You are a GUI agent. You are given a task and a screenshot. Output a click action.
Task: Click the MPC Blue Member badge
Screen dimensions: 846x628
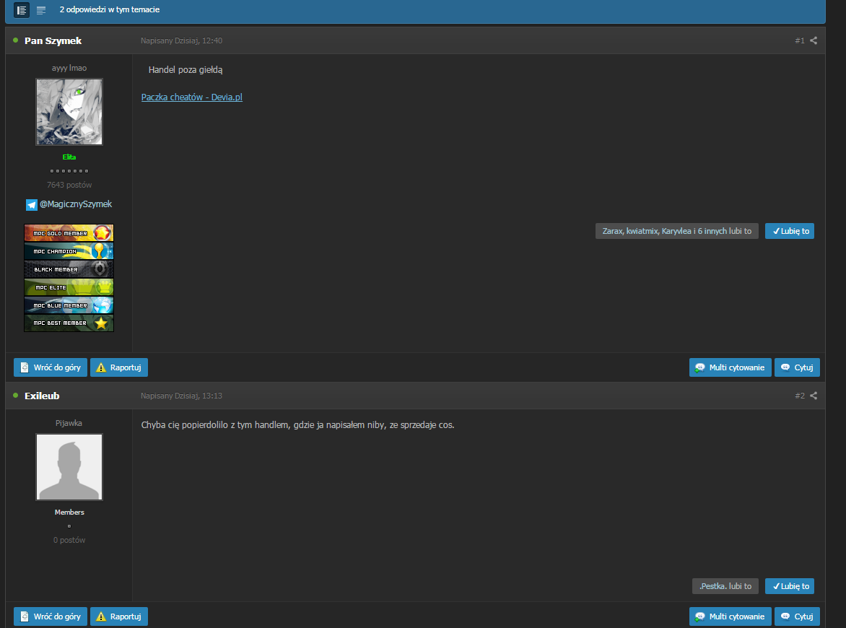69,305
